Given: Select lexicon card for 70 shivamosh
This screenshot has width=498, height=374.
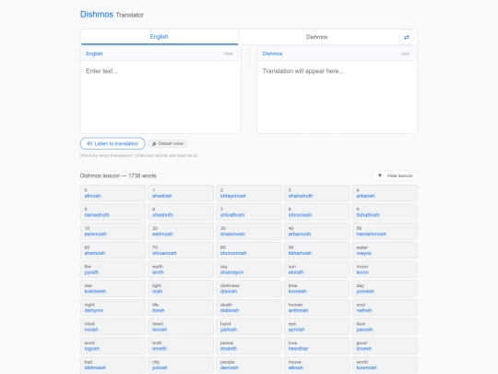Looking at the screenshot, I should tap(181, 250).
